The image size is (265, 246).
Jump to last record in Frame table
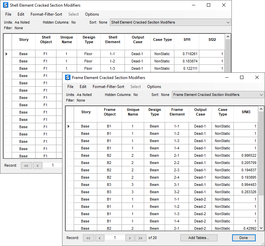pyautogui.click(x=140, y=238)
